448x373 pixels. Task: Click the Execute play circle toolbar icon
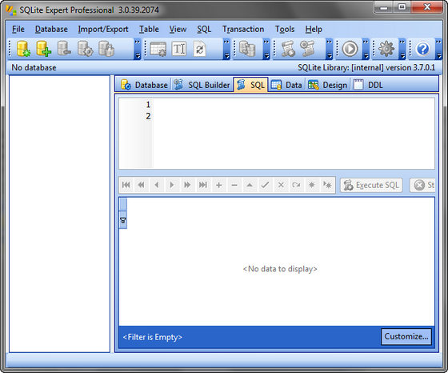click(x=350, y=49)
